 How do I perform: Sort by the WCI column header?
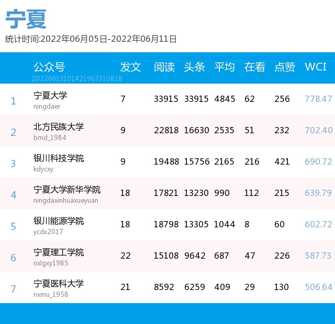coord(316,67)
